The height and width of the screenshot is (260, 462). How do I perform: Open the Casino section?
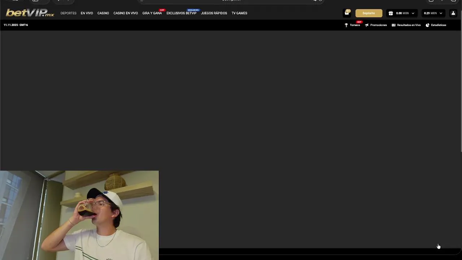pyautogui.click(x=103, y=13)
